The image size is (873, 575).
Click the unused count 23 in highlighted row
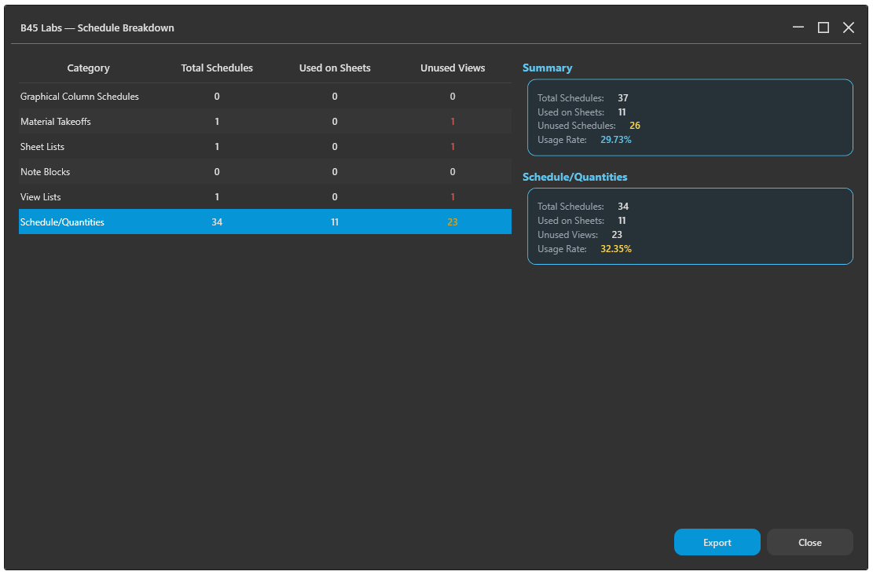point(452,222)
